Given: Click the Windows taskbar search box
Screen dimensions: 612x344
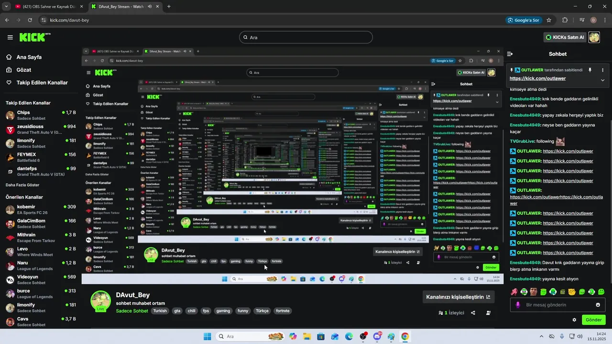Looking at the screenshot, I should click(251, 336).
